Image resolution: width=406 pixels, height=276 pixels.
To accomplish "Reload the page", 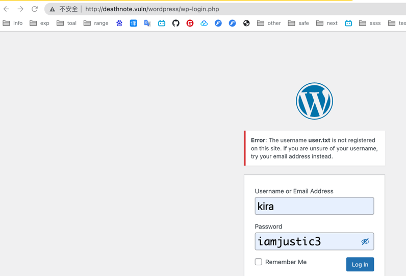I will click(35, 9).
